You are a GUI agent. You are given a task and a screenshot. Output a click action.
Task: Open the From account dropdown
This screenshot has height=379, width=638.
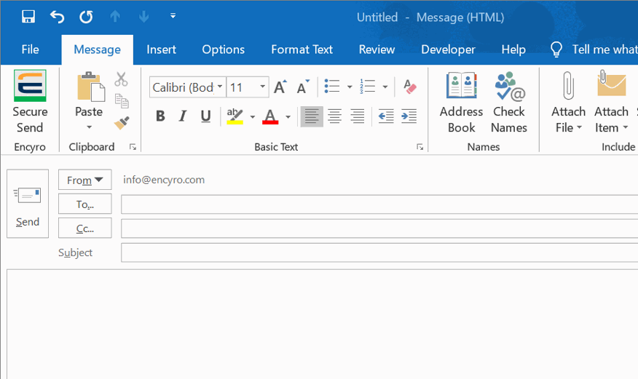click(85, 180)
